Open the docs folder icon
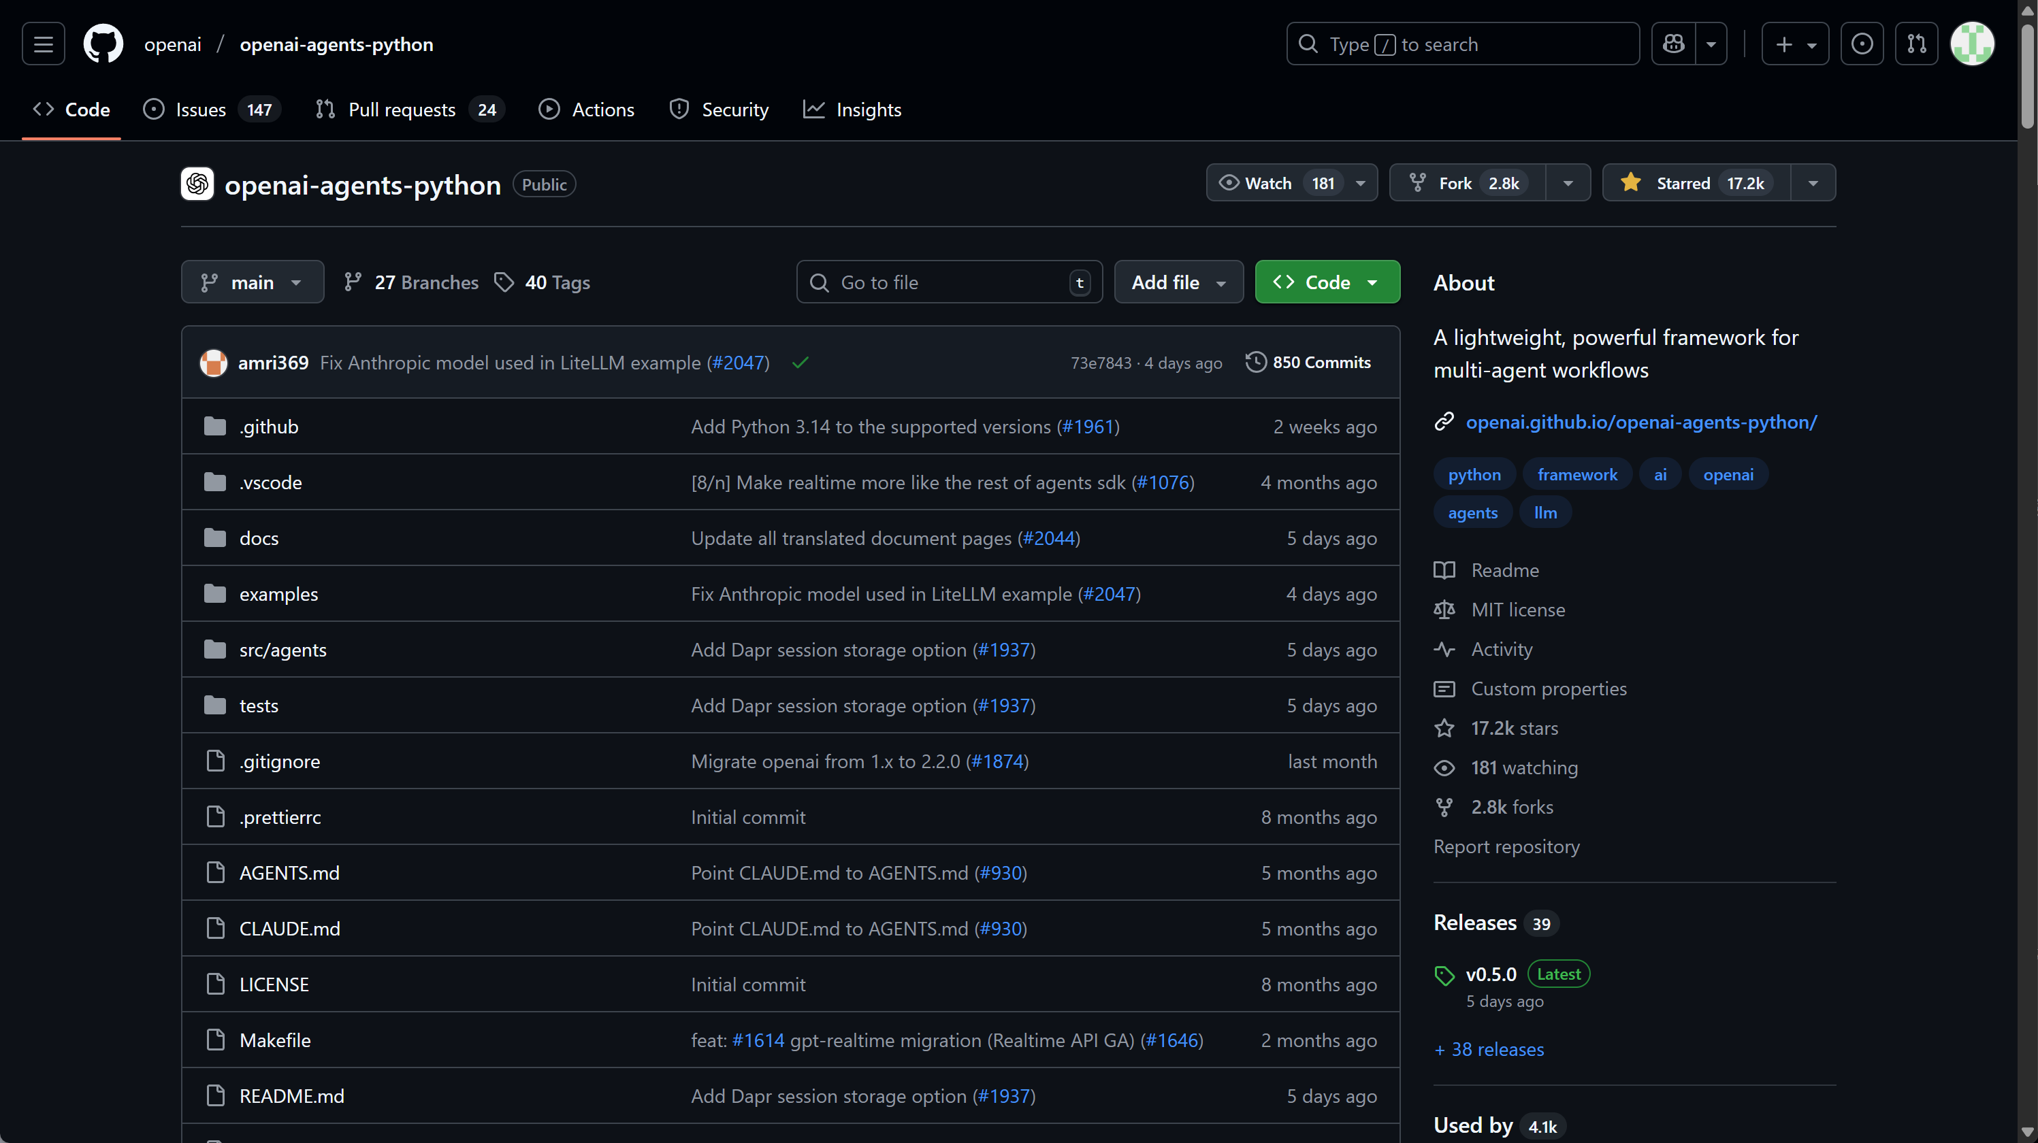Screen dimensions: 2038x1143 tap(215, 539)
